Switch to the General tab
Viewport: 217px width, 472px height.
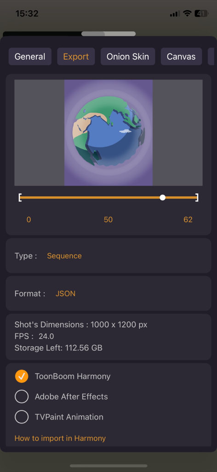point(30,57)
